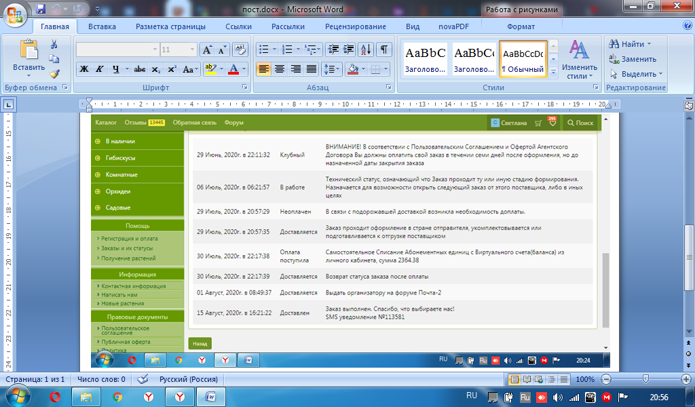Open the Найти dropdown arrow

tap(649, 44)
